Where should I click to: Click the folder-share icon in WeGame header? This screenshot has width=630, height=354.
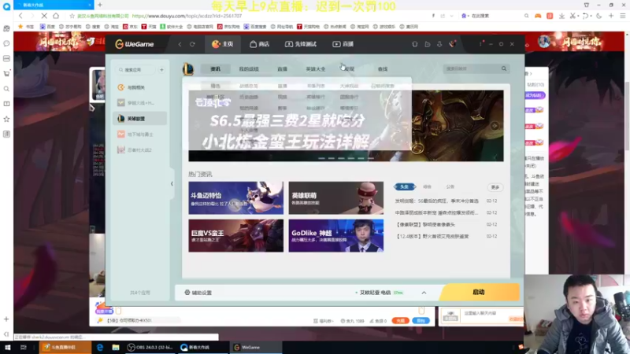427,44
